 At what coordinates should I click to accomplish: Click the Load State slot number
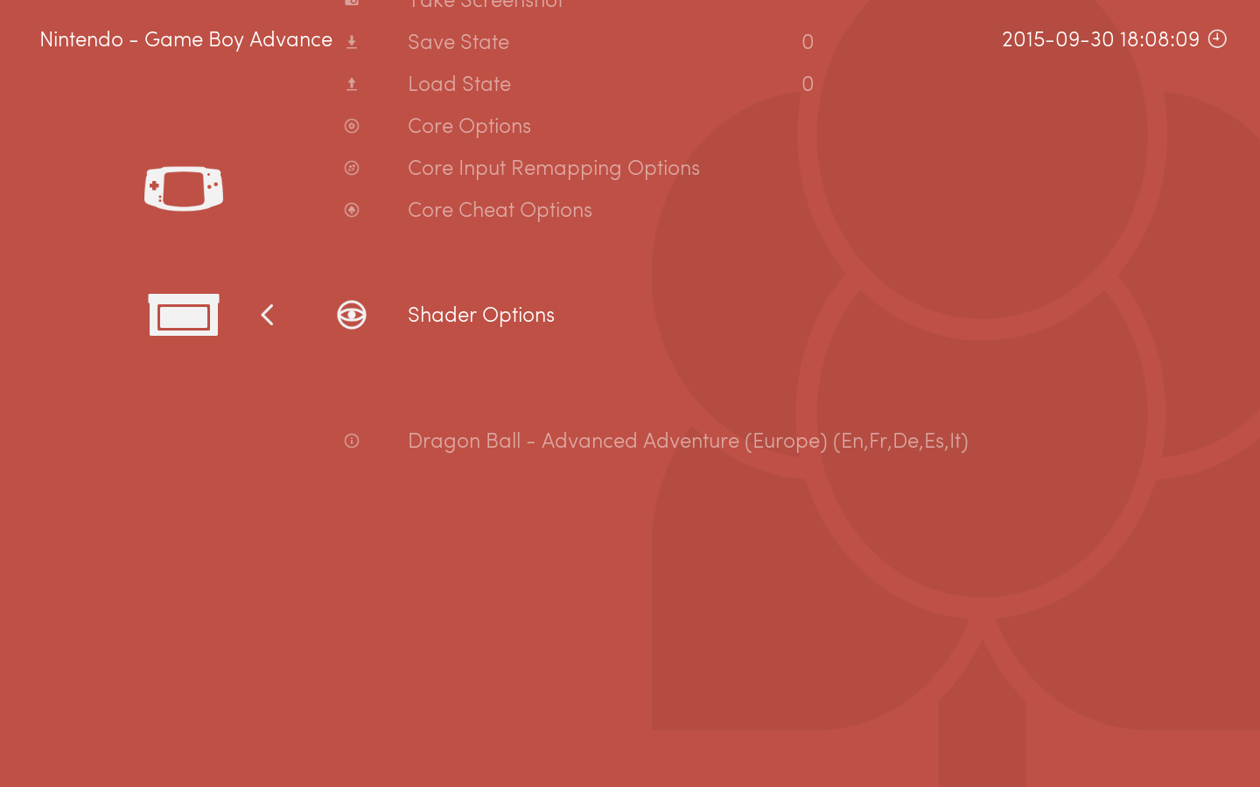click(x=808, y=84)
